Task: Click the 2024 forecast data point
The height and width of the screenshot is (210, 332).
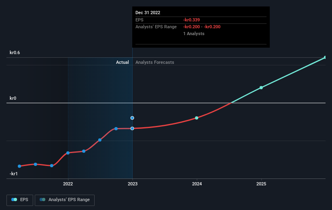Action: click(x=197, y=118)
